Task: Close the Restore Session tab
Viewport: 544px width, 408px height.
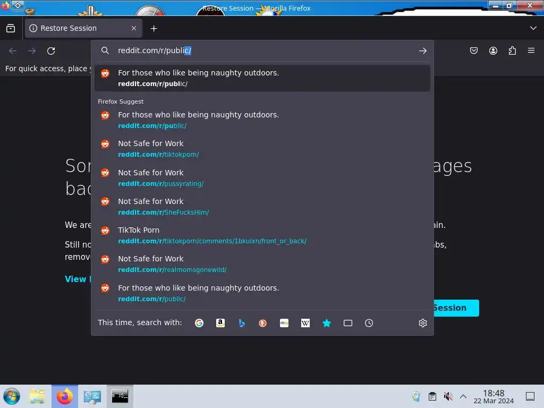Action: click(x=134, y=28)
